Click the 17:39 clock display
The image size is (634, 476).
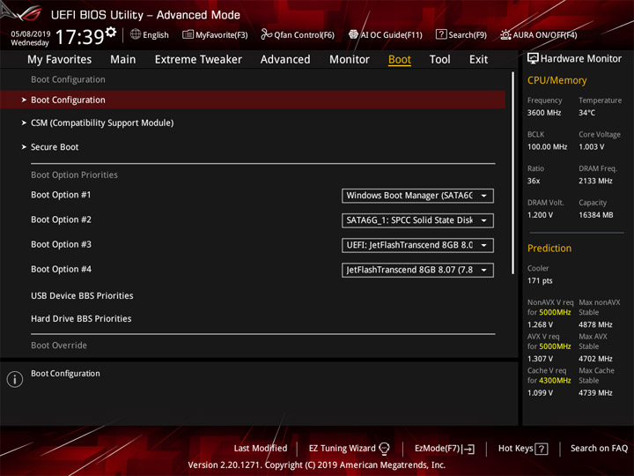coord(79,37)
